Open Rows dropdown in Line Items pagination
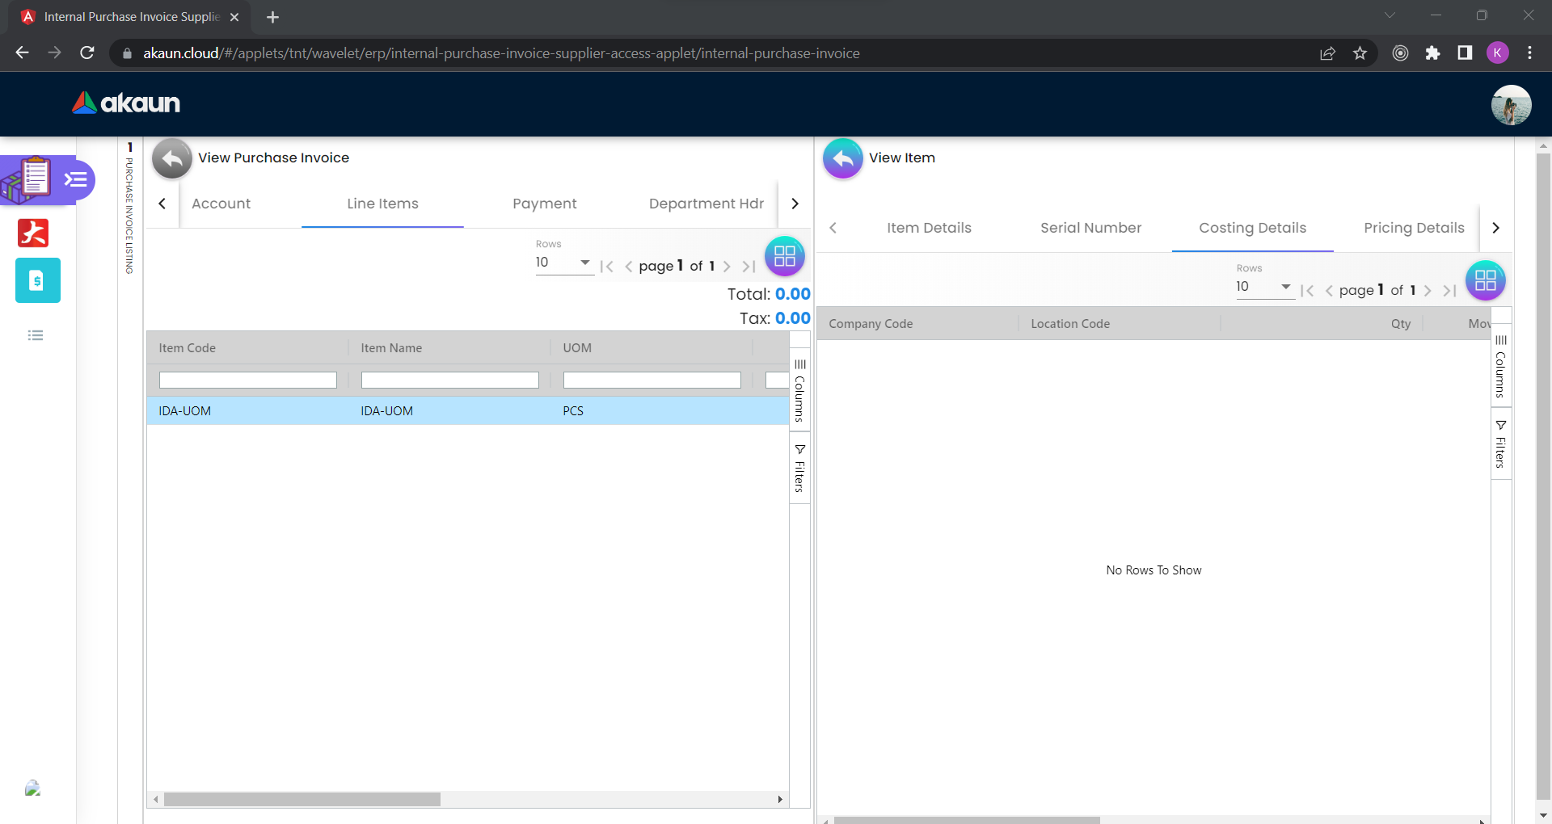The width and height of the screenshot is (1552, 824). tap(563, 263)
